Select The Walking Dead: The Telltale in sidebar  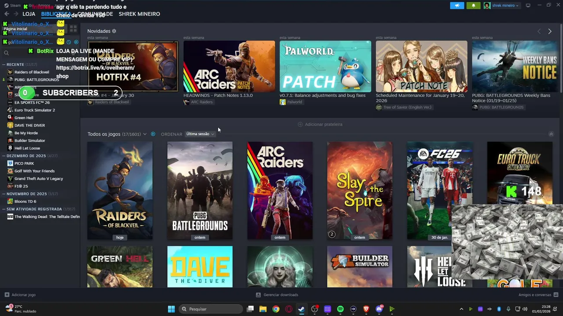(47, 216)
